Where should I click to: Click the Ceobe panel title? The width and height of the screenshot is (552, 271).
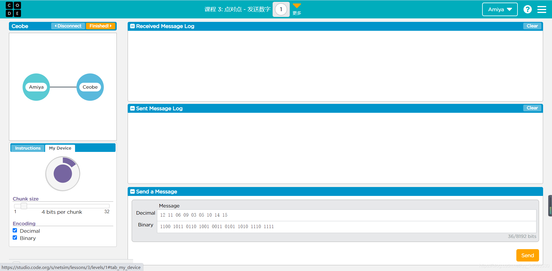click(20, 26)
